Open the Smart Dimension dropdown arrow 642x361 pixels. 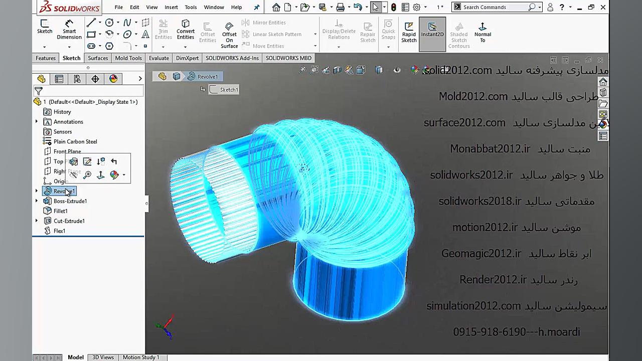click(x=69, y=47)
